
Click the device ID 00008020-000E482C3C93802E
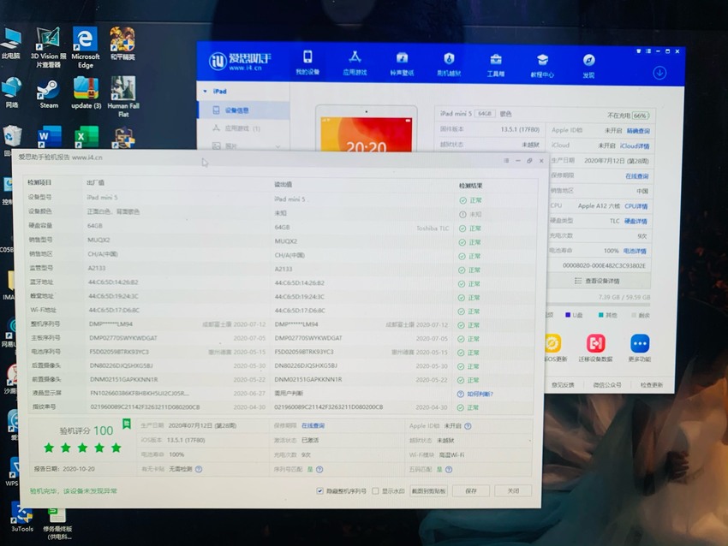pos(604,266)
